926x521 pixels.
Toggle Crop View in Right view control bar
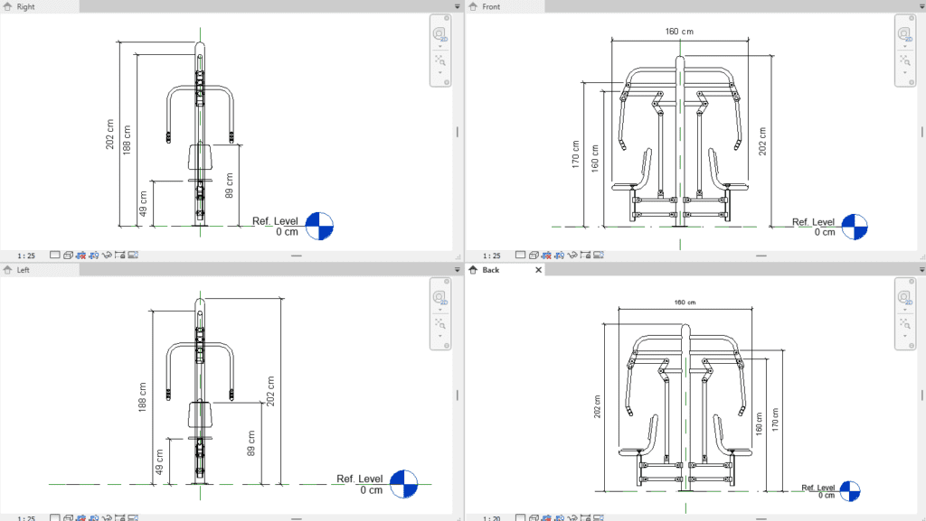pos(80,255)
